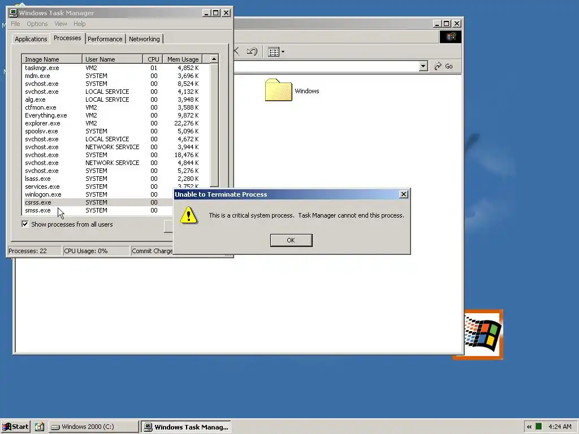Toggle Show processes from all users checkbox

pyautogui.click(x=25, y=224)
